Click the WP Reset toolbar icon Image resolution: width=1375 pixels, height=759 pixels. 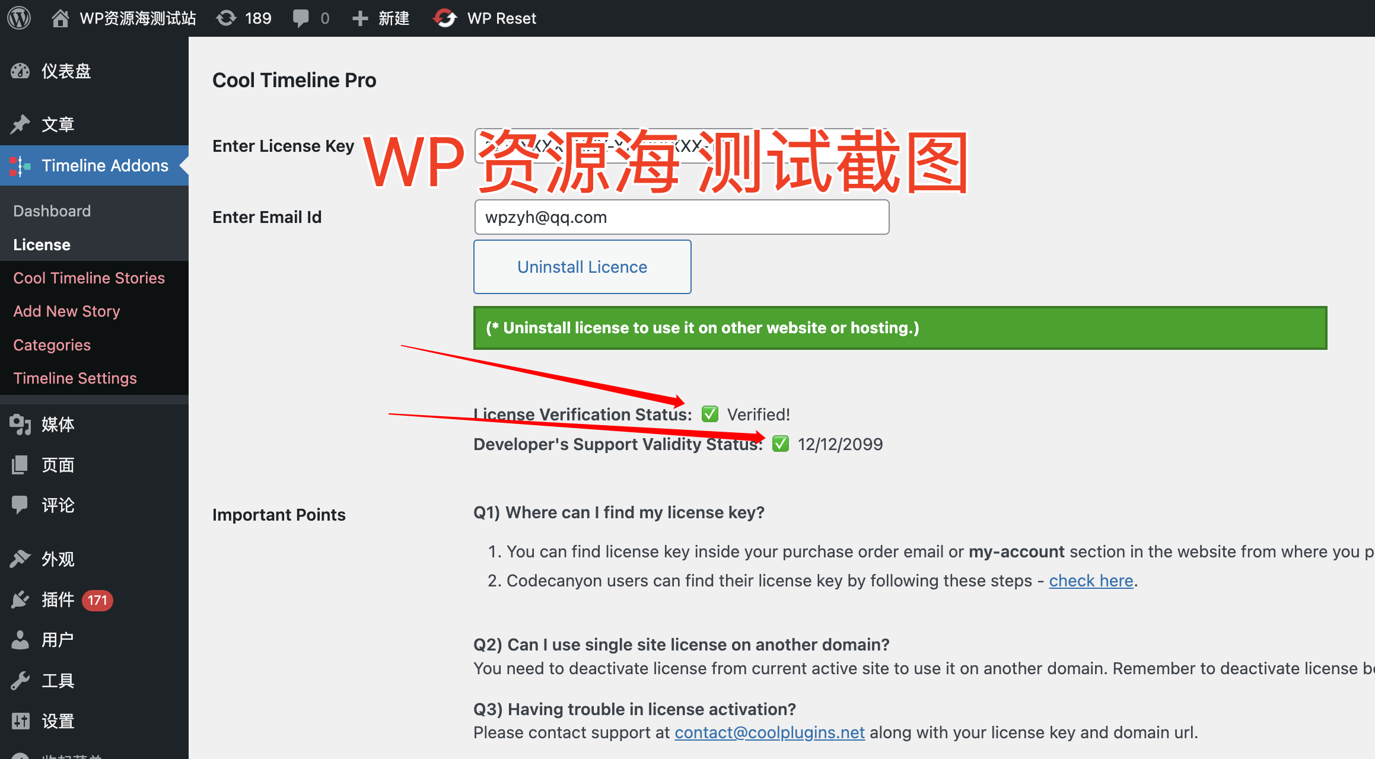point(444,17)
